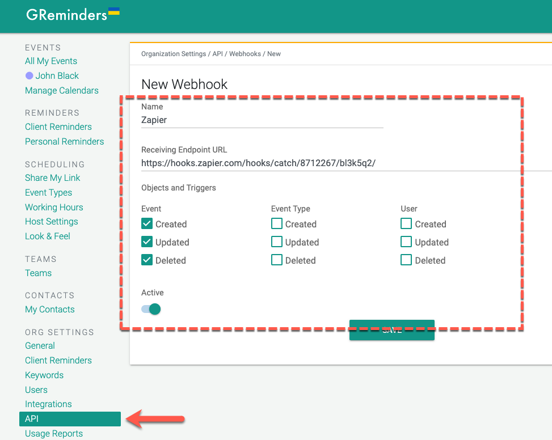Click API breadcrumb link
The width and height of the screenshot is (552, 440).
pos(217,54)
